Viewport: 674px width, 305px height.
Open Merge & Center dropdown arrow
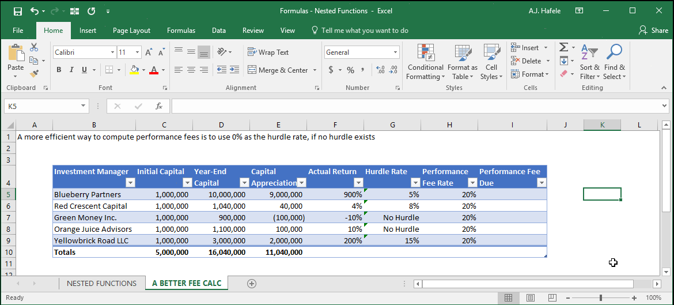click(315, 70)
